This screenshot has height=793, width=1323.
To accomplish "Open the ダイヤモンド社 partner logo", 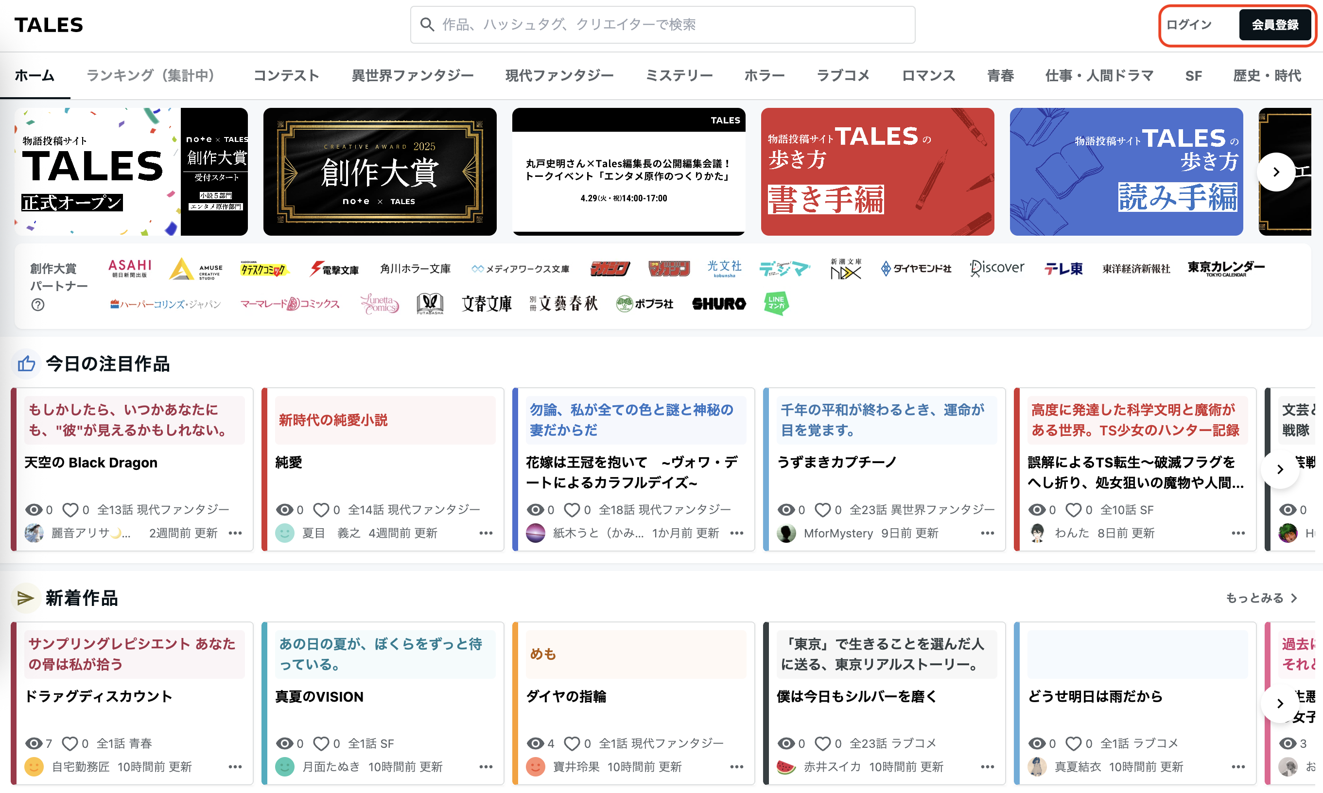I will click(x=916, y=268).
